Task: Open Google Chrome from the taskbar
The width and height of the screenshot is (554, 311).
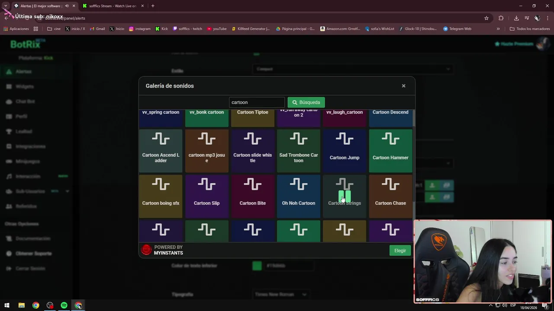Action: [x=35, y=305]
